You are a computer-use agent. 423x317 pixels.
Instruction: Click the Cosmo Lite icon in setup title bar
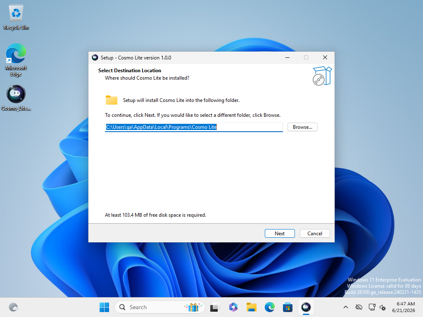click(95, 57)
